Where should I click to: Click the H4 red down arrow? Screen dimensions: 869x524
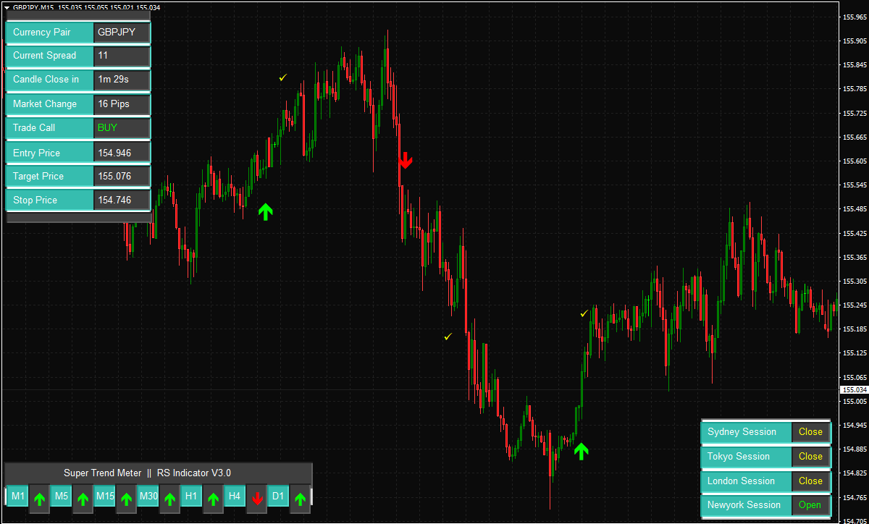coord(256,499)
